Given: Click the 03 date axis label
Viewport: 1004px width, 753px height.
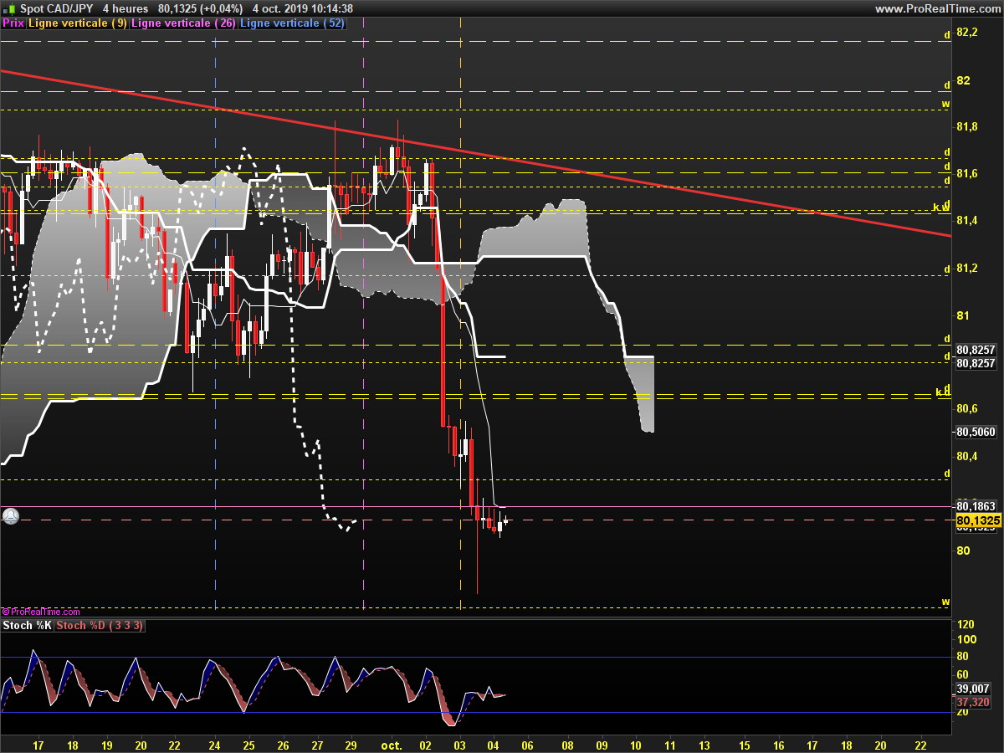Looking at the screenshot, I should 459,744.
